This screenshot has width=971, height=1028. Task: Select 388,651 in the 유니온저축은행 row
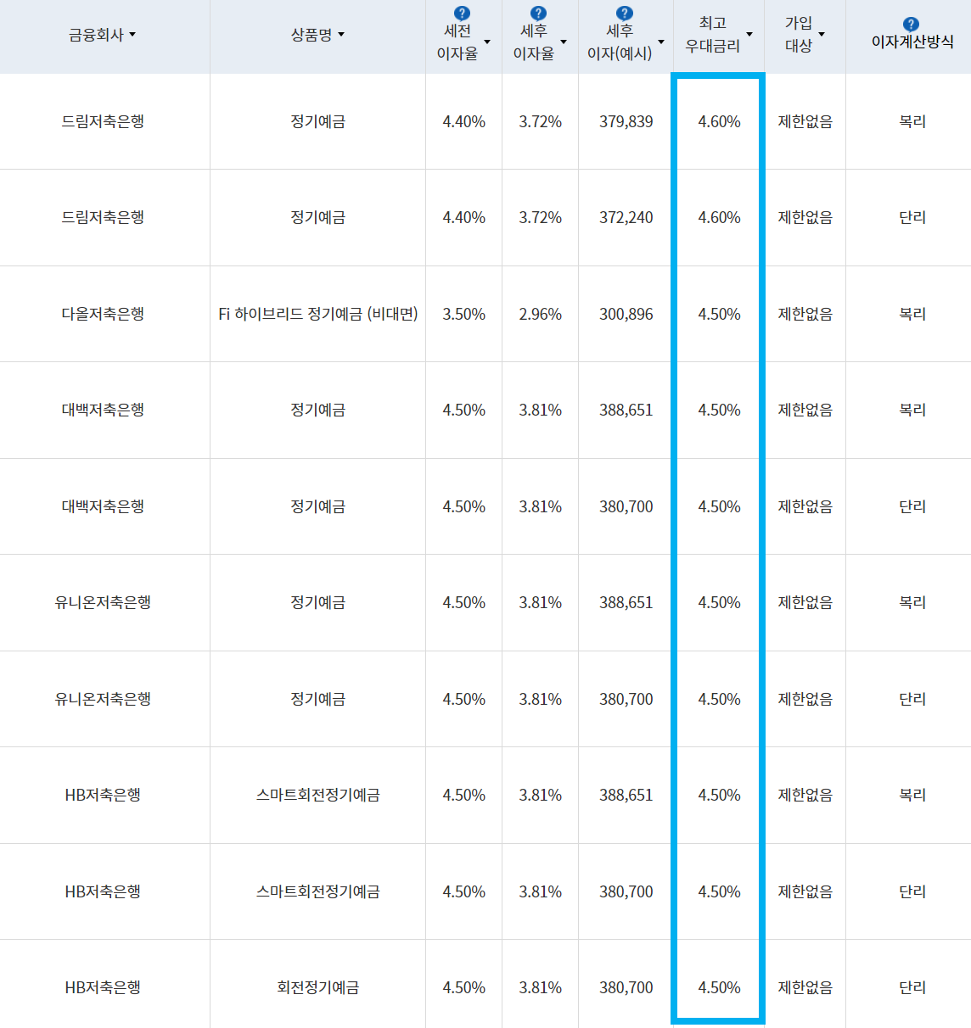coord(626,602)
